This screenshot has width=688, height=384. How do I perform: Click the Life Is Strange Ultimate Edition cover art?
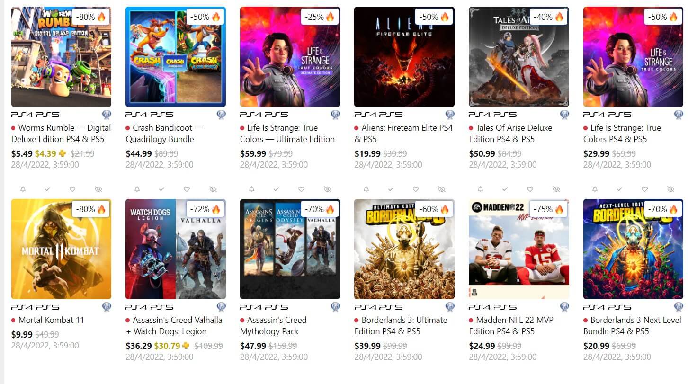[290, 57]
